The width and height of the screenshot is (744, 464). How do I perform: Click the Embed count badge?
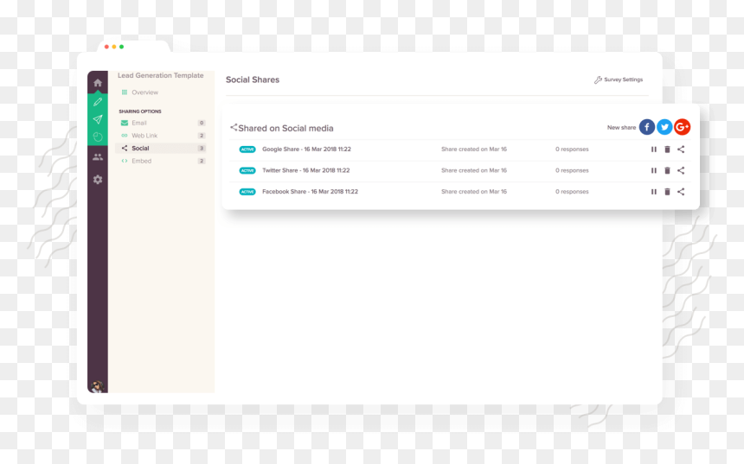202,161
